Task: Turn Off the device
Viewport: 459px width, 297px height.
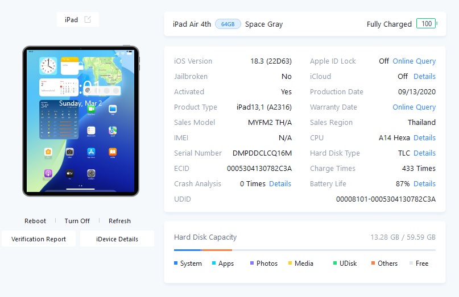Action: (x=77, y=221)
